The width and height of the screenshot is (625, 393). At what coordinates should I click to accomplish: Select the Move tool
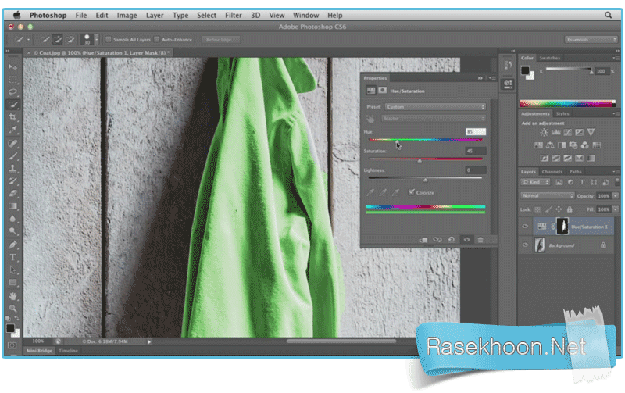click(12, 66)
